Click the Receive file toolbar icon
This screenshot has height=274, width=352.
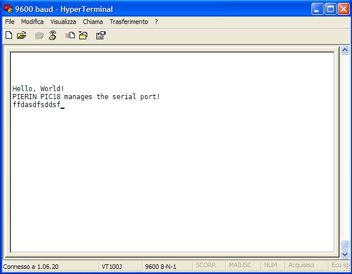[x=83, y=35]
